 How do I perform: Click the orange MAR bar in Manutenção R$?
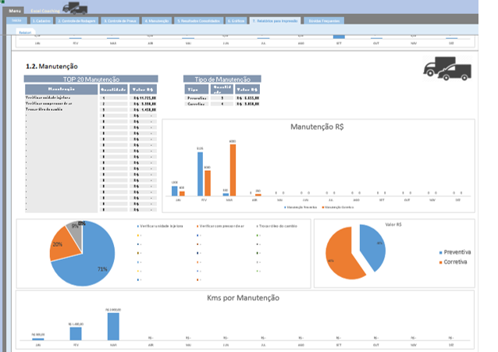(233, 170)
